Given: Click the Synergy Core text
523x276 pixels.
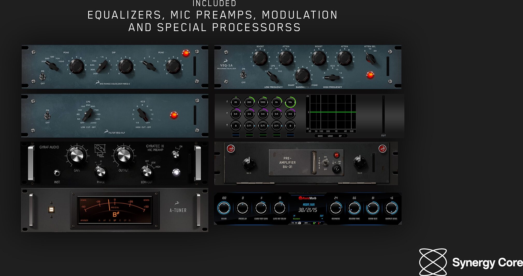Looking at the screenshot, I should pyautogui.click(x=487, y=263).
